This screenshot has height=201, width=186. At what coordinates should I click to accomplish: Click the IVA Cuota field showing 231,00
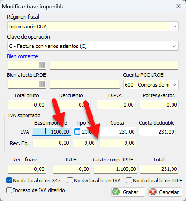pyautogui.click(x=118, y=132)
